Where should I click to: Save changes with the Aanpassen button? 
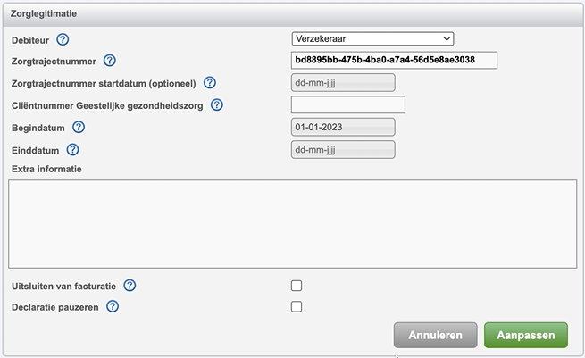tap(526, 336)
